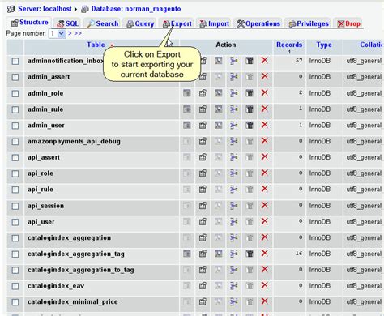384x316 pixels.
Task: Click Server: localhost breadcrumb link
Action: point(45,9)
